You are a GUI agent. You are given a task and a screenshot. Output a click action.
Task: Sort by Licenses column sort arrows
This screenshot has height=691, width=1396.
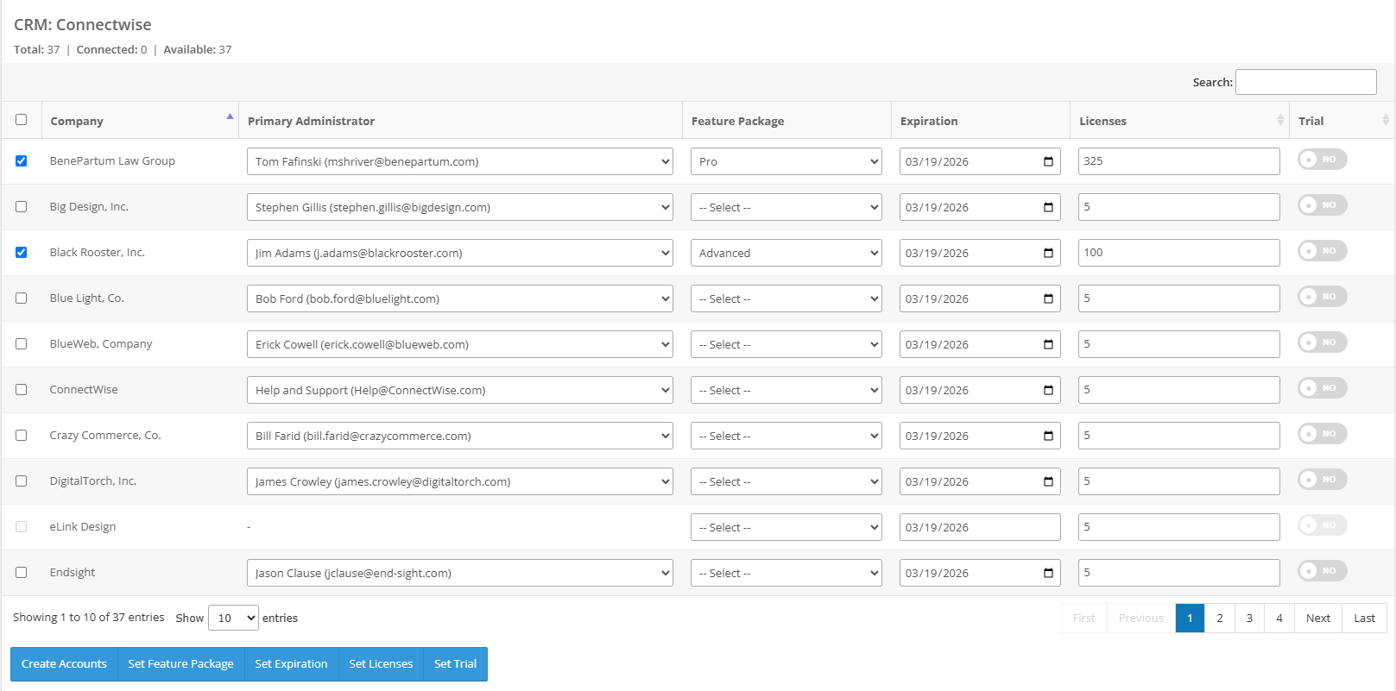pyautogui.click(x=1279, y=121)
